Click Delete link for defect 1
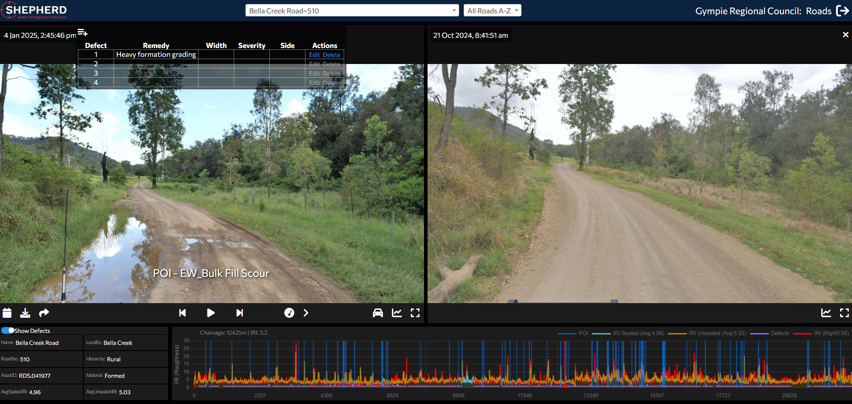The image size is (852, 404). click(331, 55)
